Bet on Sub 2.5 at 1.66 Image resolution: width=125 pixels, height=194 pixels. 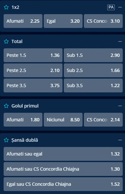[x=93, y=70]
